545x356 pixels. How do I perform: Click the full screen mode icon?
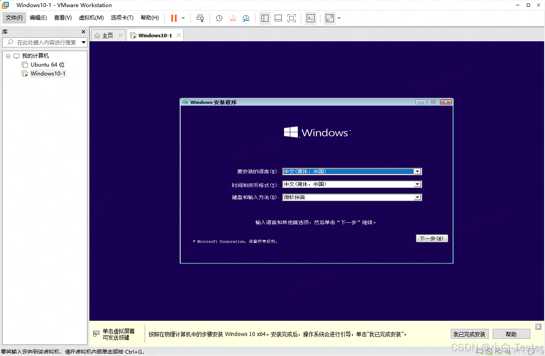coord(292,18)
